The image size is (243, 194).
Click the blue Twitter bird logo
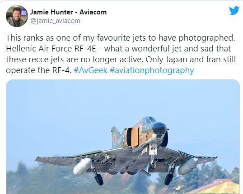pos(234,10)
